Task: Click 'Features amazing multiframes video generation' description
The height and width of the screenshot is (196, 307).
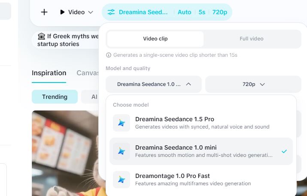Action: tap(193, 184)
